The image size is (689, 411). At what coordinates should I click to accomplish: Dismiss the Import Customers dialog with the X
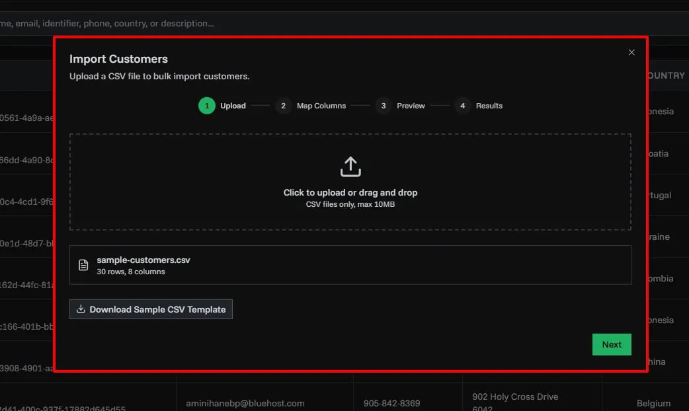coord(631,52)
